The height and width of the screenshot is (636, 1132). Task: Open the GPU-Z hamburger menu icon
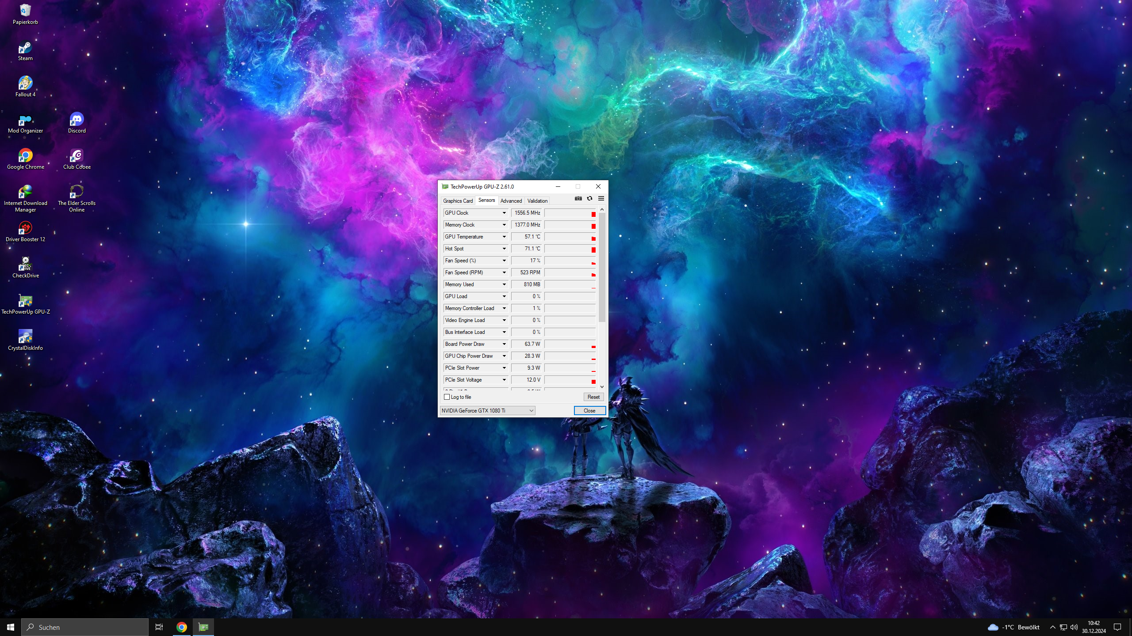click(x=601, y=198)
